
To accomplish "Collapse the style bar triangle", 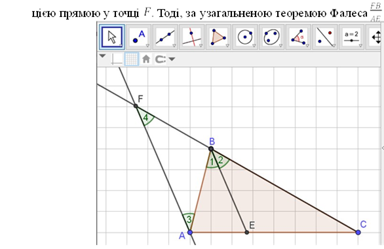I will (x=102, y=56).
